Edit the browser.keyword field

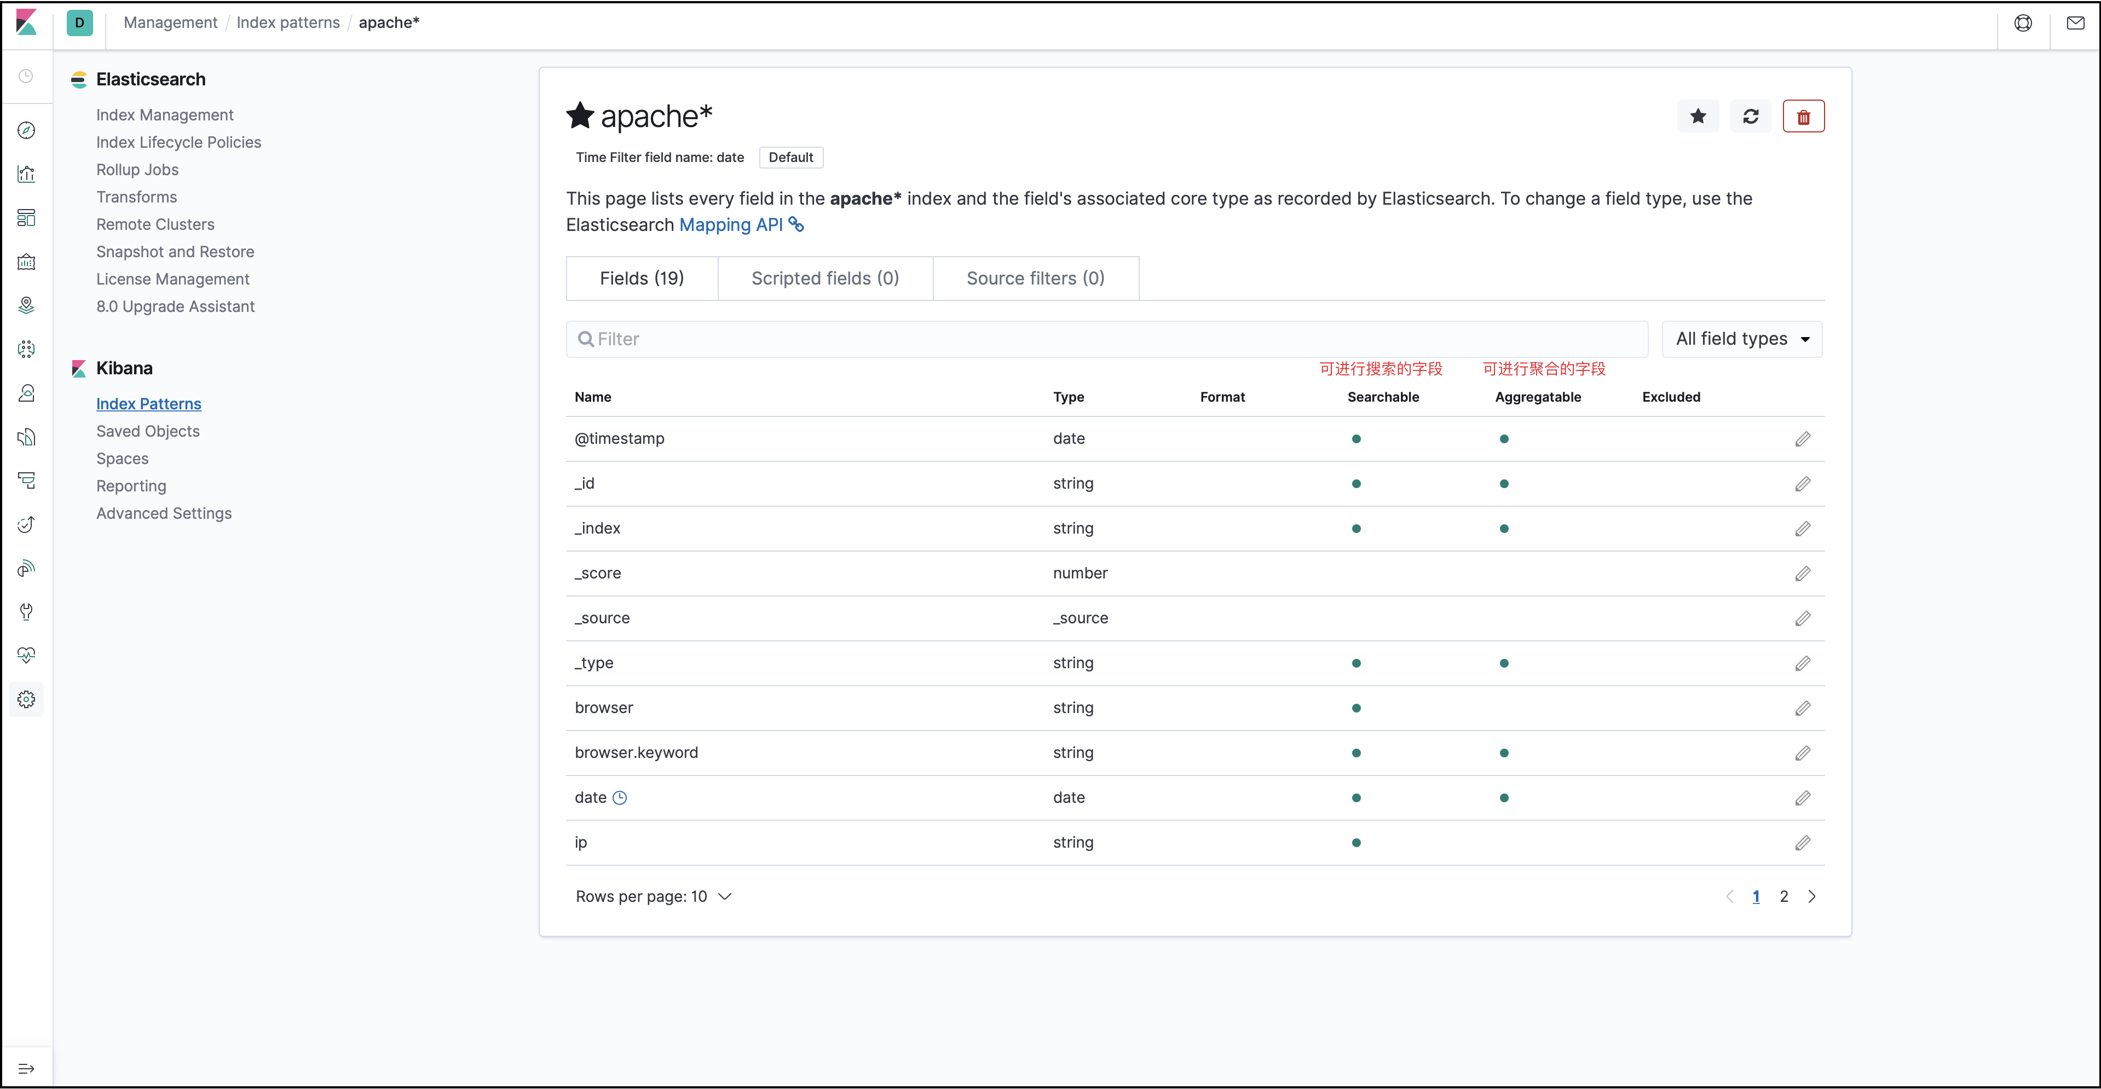(x=1802, y=753)
